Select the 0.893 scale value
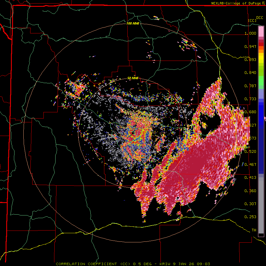Image resolution: width=266 pixels, height=266 pixels. pyautogui.click(x=250, y=59)
